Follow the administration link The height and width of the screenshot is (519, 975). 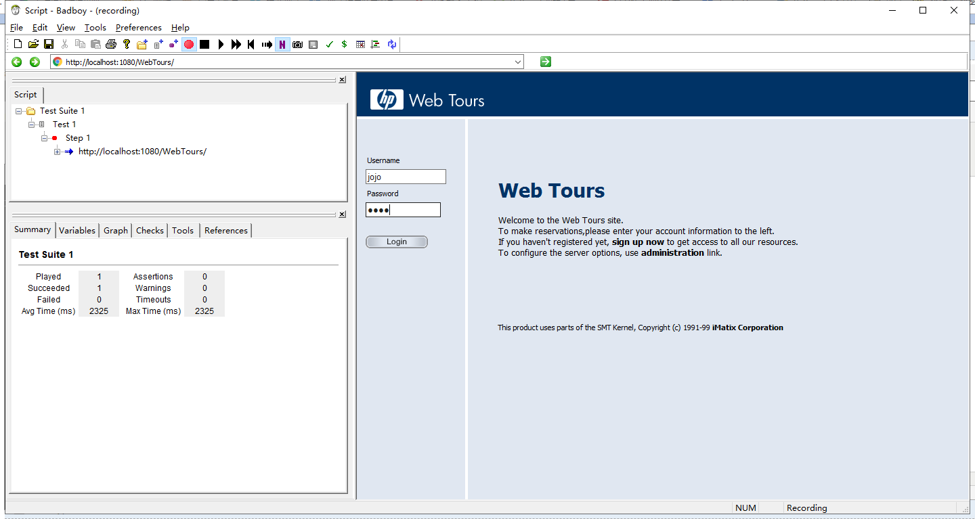click(x=672, y=252)
